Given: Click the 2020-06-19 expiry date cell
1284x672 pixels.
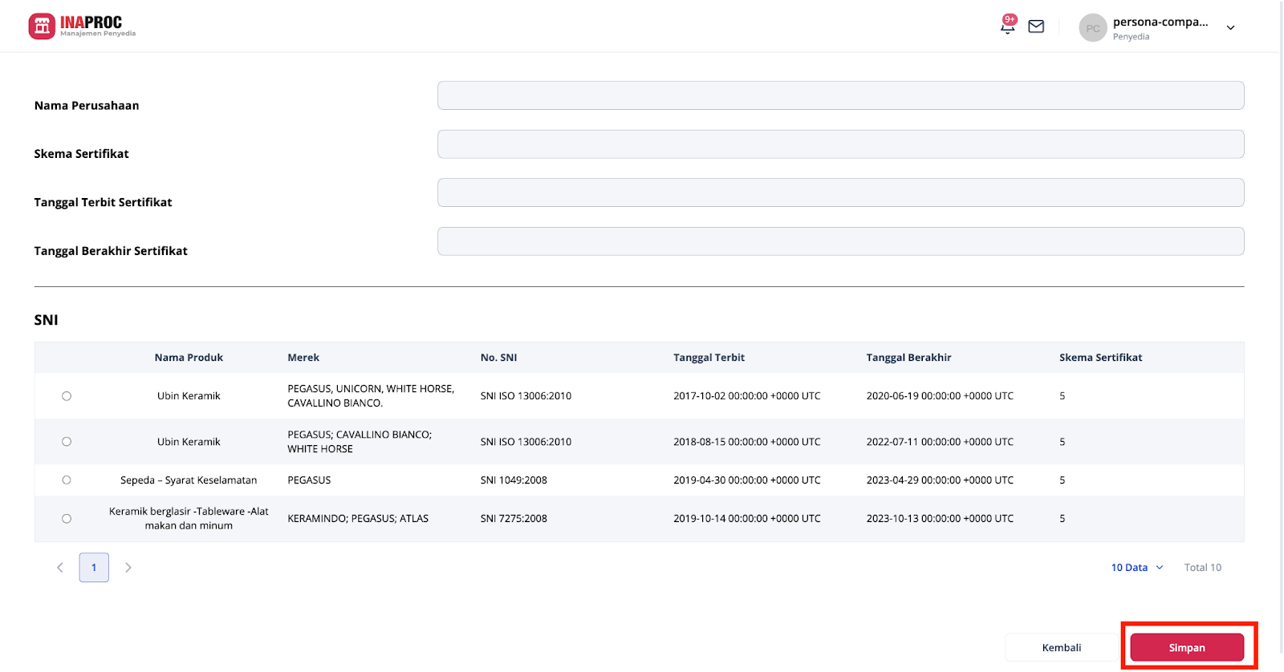Looking at the screenshot, I should tap(940, 396).
